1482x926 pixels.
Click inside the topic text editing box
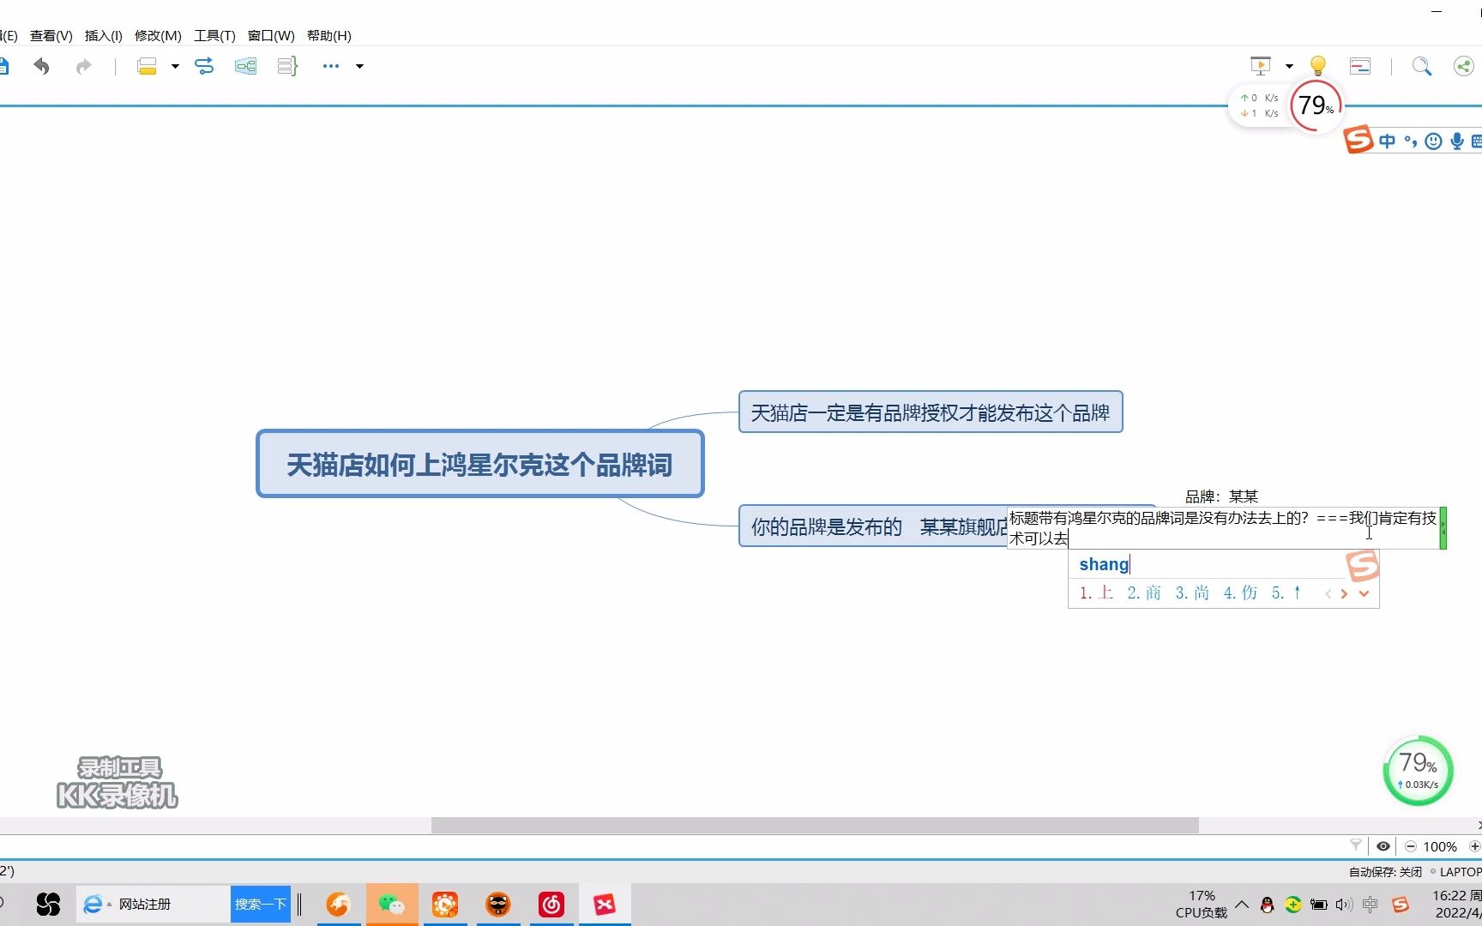(1223, 527)
